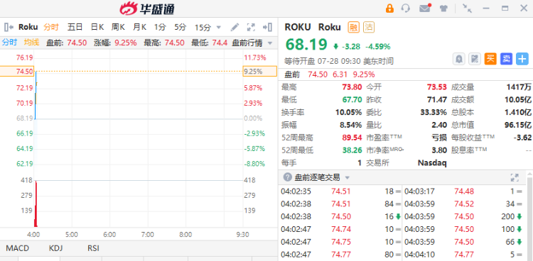Click the shrink window arrows icon
This screenshot has height=261, width=533.
coord(468,9)
